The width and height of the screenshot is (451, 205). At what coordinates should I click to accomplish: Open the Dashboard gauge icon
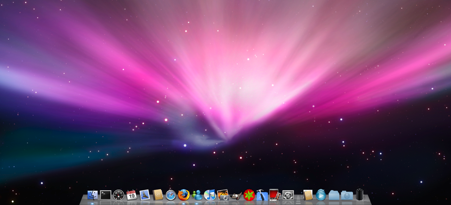[118, 195]
